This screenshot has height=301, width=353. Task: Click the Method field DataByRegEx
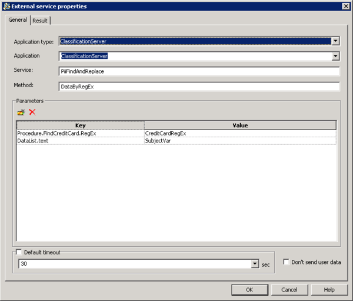click(x=199, y=87)
